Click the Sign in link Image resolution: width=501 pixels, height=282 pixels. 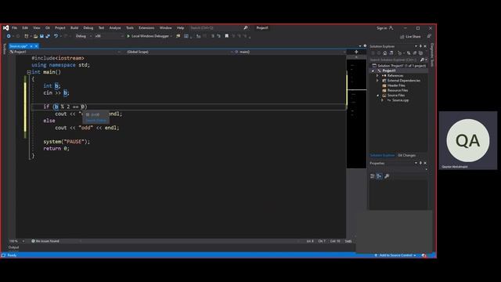(x=381, y=28)
